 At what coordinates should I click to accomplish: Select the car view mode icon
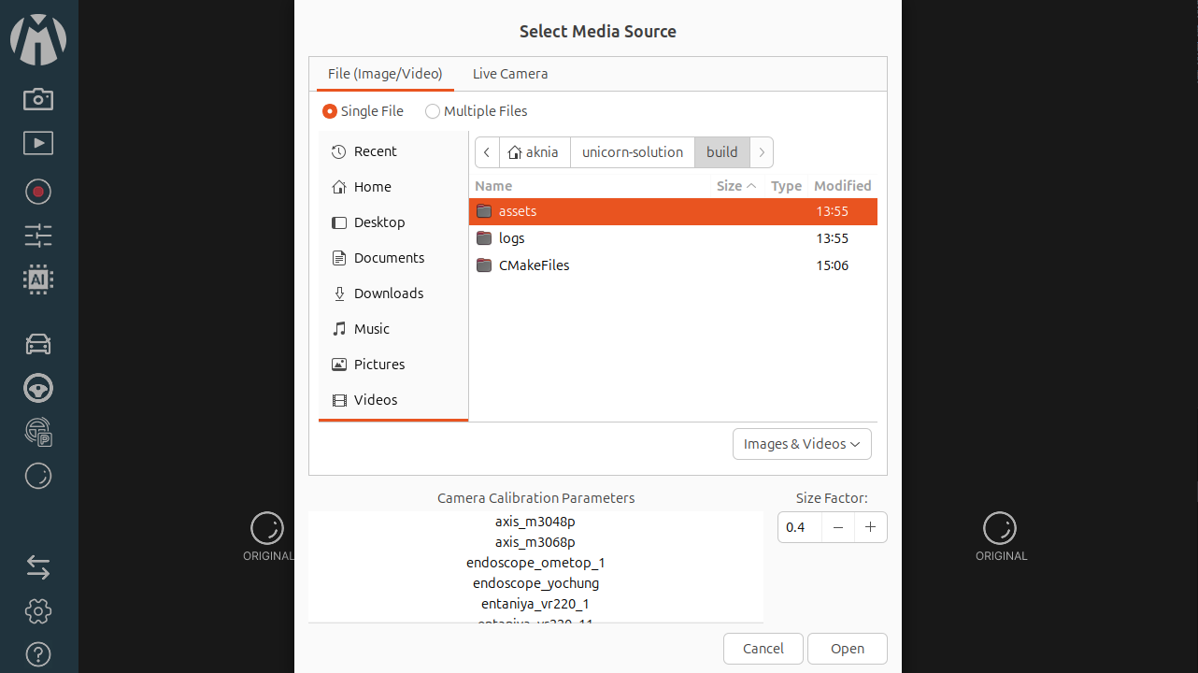38,344
